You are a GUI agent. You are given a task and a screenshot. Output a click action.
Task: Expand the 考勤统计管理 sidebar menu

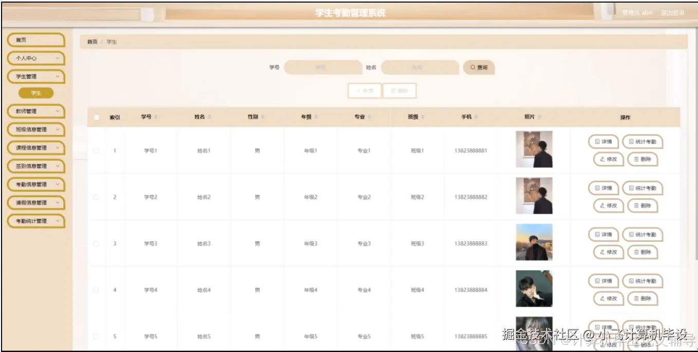[x=36, y=221]
